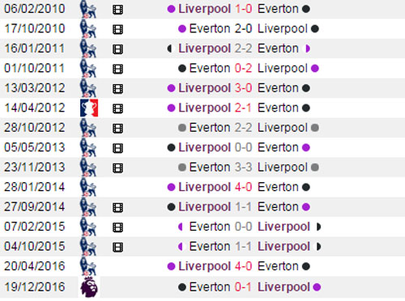Open match video for 13/03/2012 fixture
The width and height of the screenshot is (405, 301).
point(117,89)
